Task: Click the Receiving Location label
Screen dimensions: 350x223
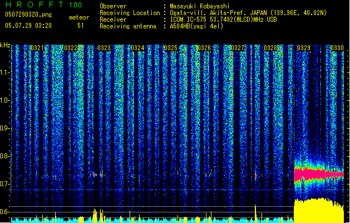Action: pos(130,13)
